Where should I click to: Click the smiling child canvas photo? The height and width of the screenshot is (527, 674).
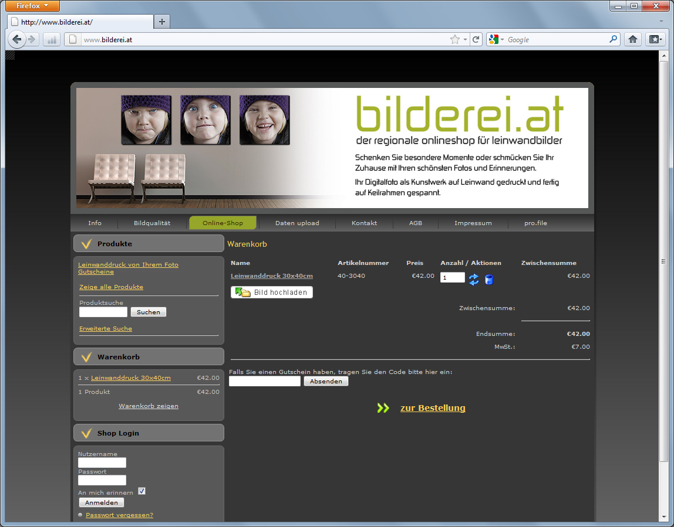click(264, 120)
